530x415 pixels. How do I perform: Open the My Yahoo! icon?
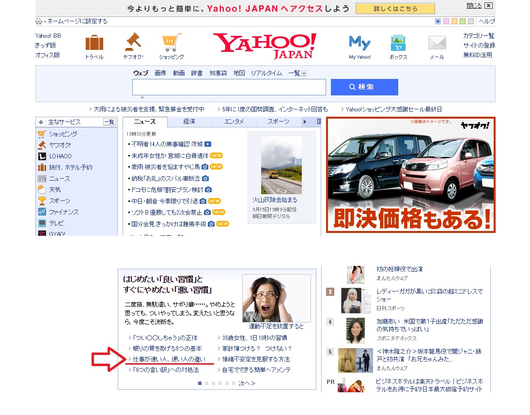point(359,43)
